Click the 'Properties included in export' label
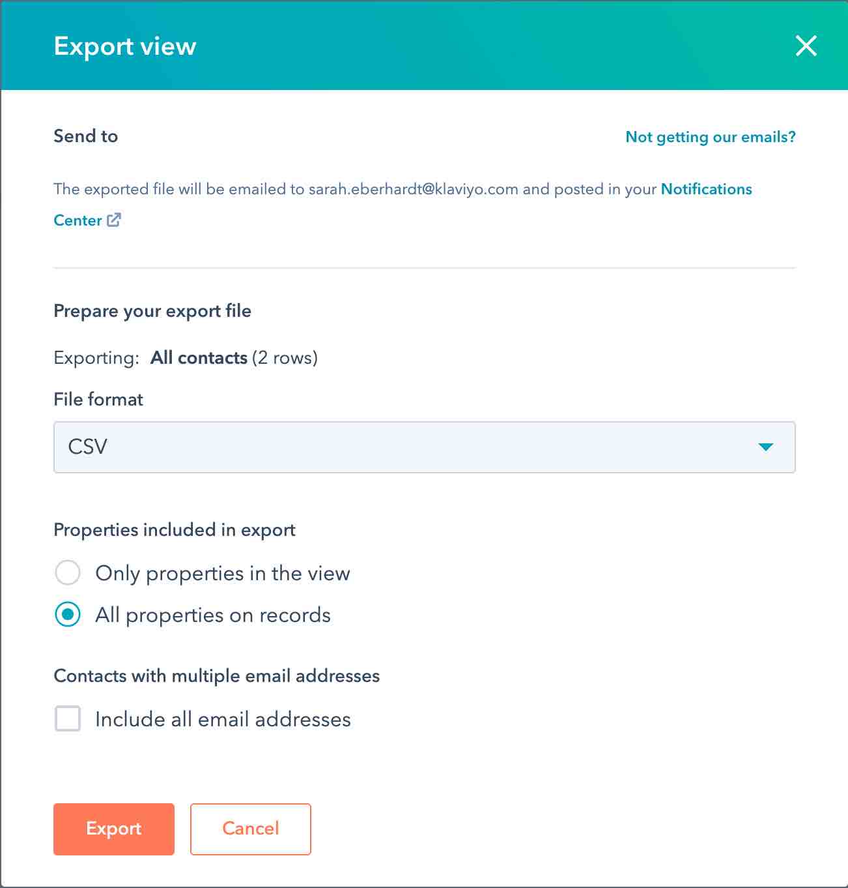Viewport: 848px width, 888px height. point(175,530)
